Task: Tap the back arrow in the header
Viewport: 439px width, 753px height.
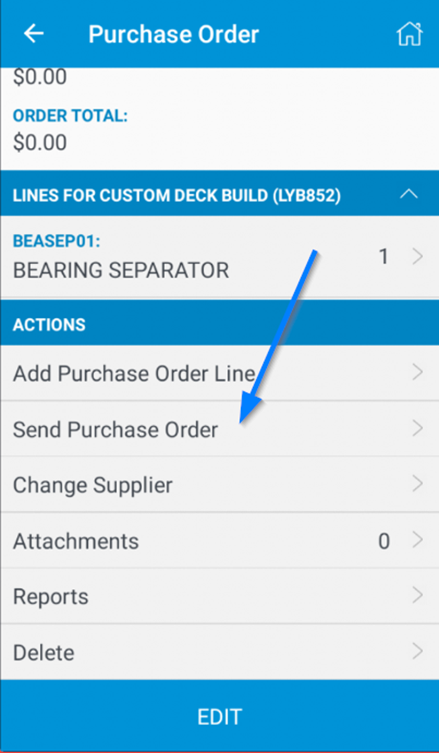Action: click(x=33, y=33)
